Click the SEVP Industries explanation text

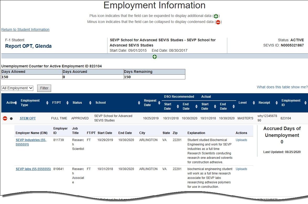pos(210,151)
